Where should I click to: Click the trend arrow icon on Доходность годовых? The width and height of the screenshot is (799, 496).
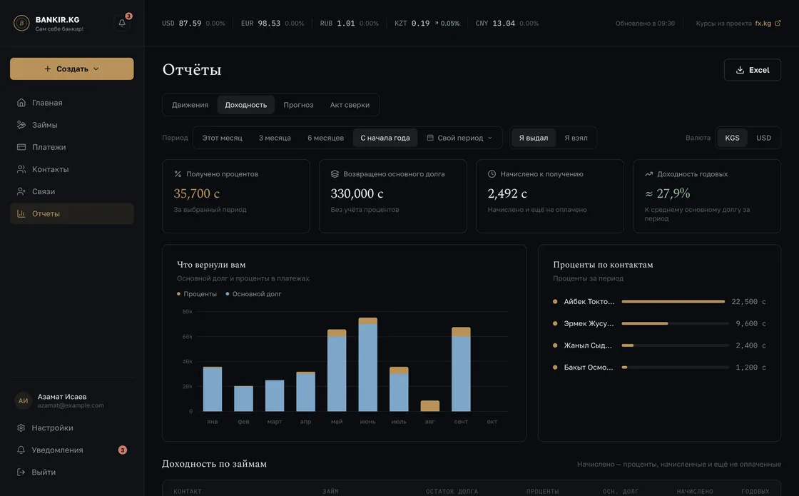pyautogui.click(x=648, y=174)
